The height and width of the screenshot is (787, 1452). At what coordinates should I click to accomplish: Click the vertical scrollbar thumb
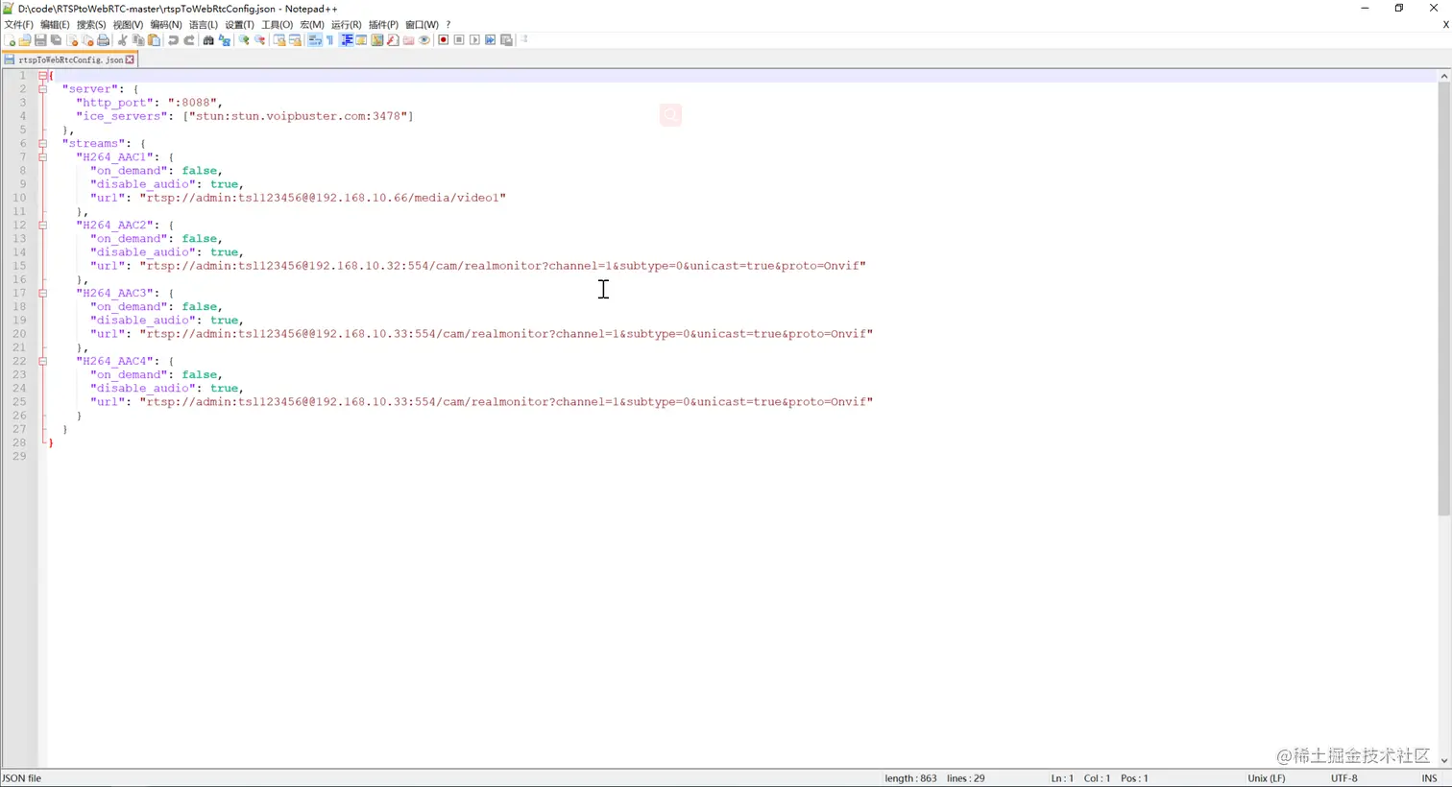coord(1443,299)
